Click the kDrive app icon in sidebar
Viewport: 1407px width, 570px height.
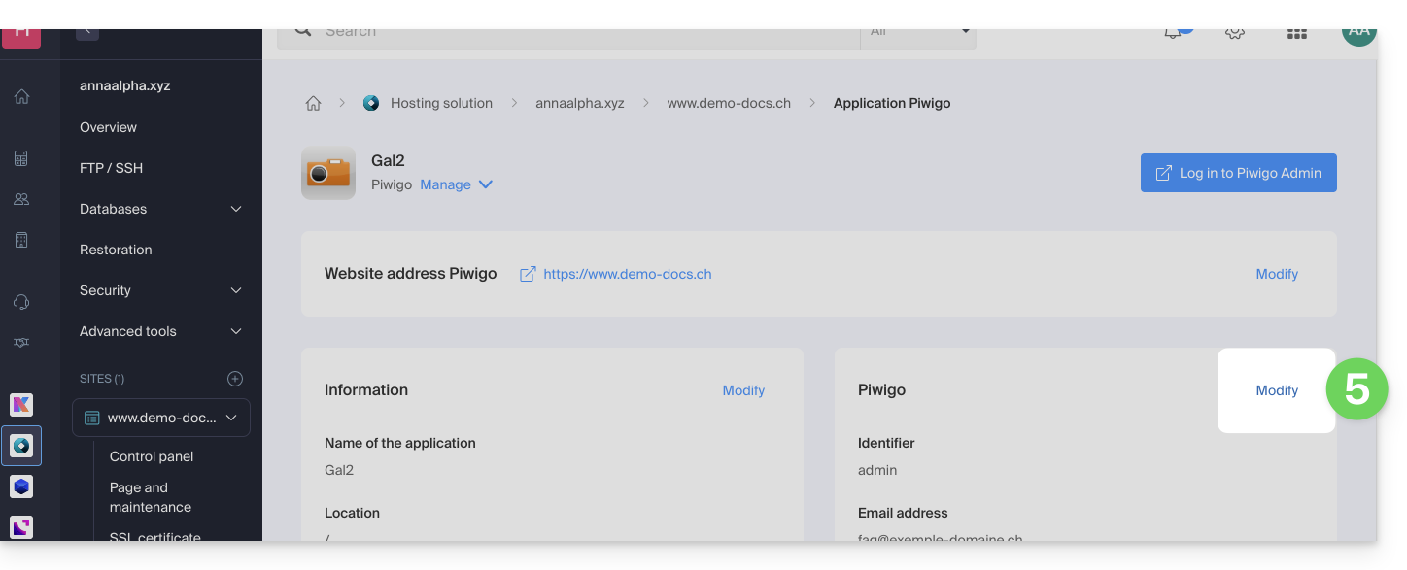point(21,405)
